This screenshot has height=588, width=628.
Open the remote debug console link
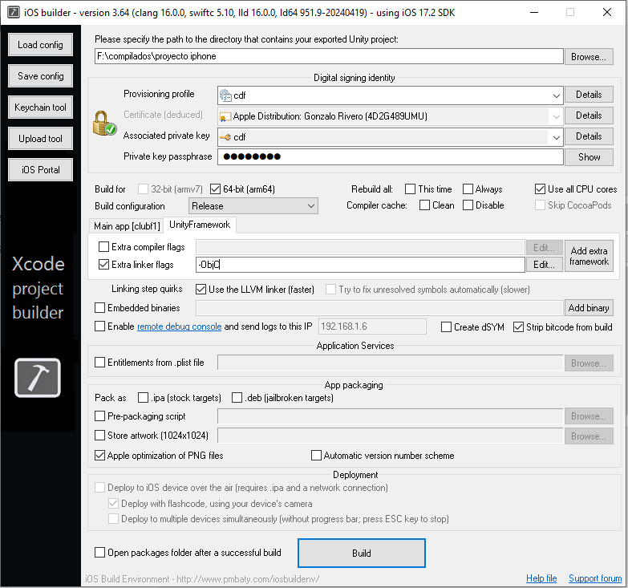[179, 326]
